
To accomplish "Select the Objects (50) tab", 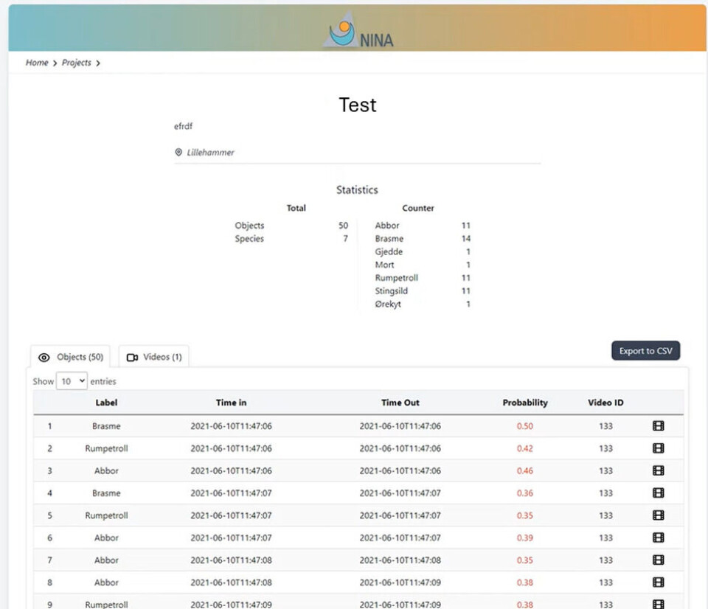I will click(71, 357).
